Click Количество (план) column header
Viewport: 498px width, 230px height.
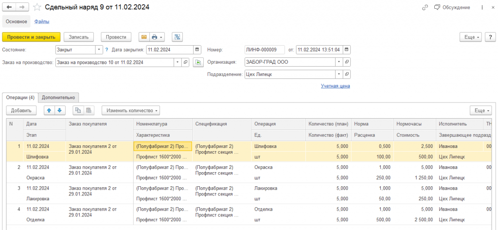tap(328, 124)
